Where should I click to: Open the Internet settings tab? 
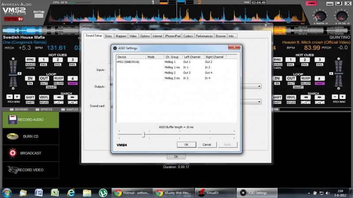[x=158, y=36]
